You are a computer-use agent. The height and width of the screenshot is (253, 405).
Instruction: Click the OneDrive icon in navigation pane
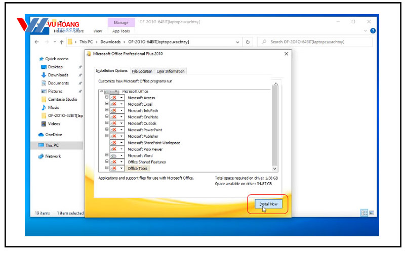(41, 135)
